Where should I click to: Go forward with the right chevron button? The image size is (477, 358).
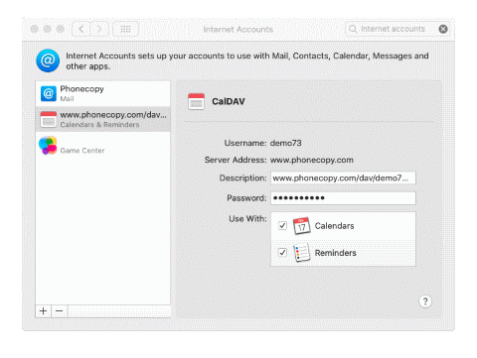pos(99,29)
